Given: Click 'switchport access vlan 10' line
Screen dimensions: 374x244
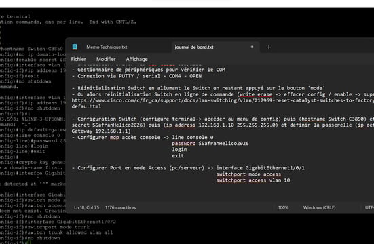Looking at the screenshot, I should [253, 180].
